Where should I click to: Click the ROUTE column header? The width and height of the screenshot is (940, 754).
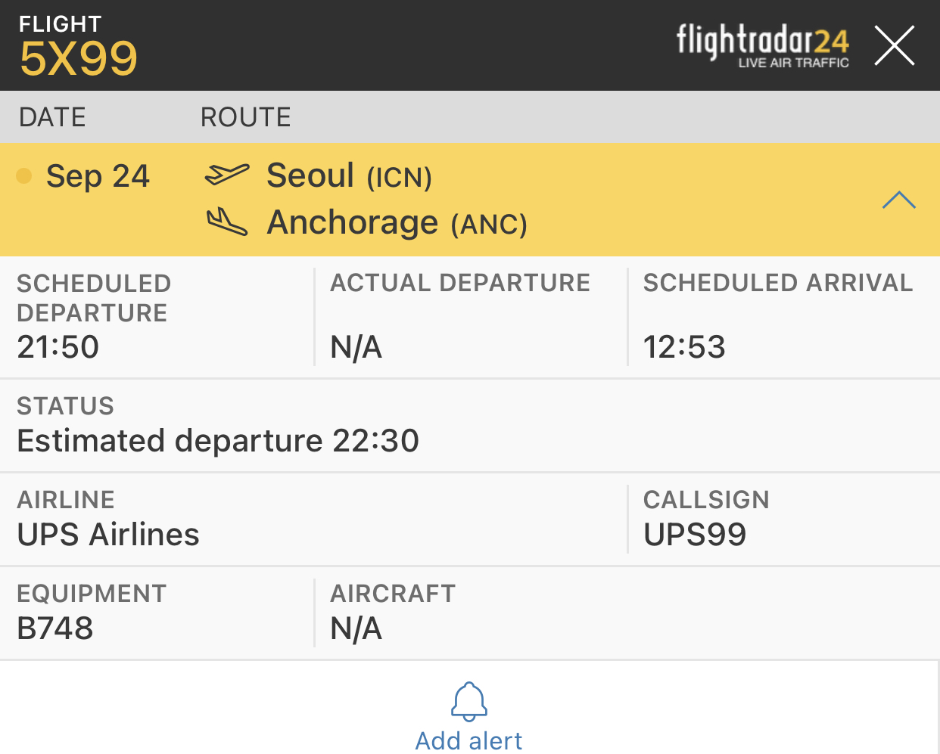click(245, 117)
